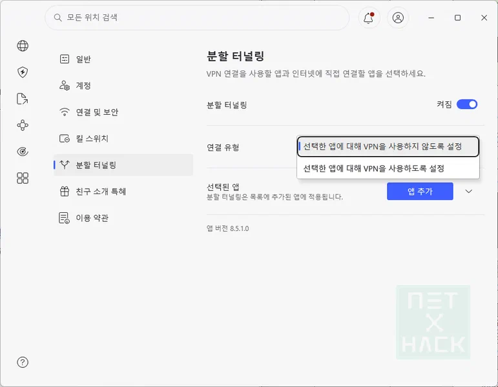Click the 모든 위치 검색 search field
The width and height of the screenshot is (498, 387).
point(197,18)
